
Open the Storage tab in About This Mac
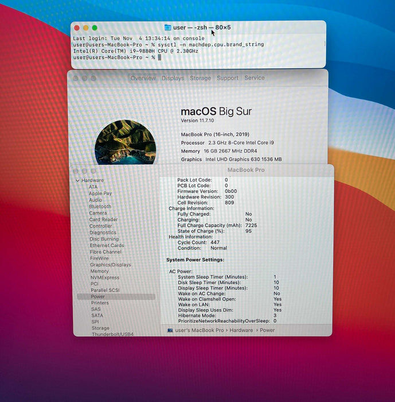[x=201, y=78]
